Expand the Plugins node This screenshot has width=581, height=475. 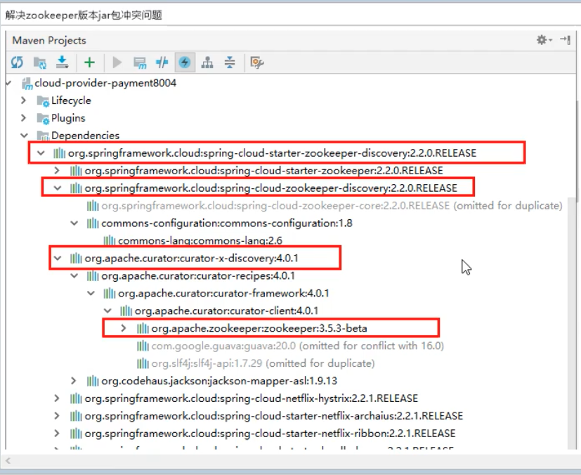click(x=24, y=118)
